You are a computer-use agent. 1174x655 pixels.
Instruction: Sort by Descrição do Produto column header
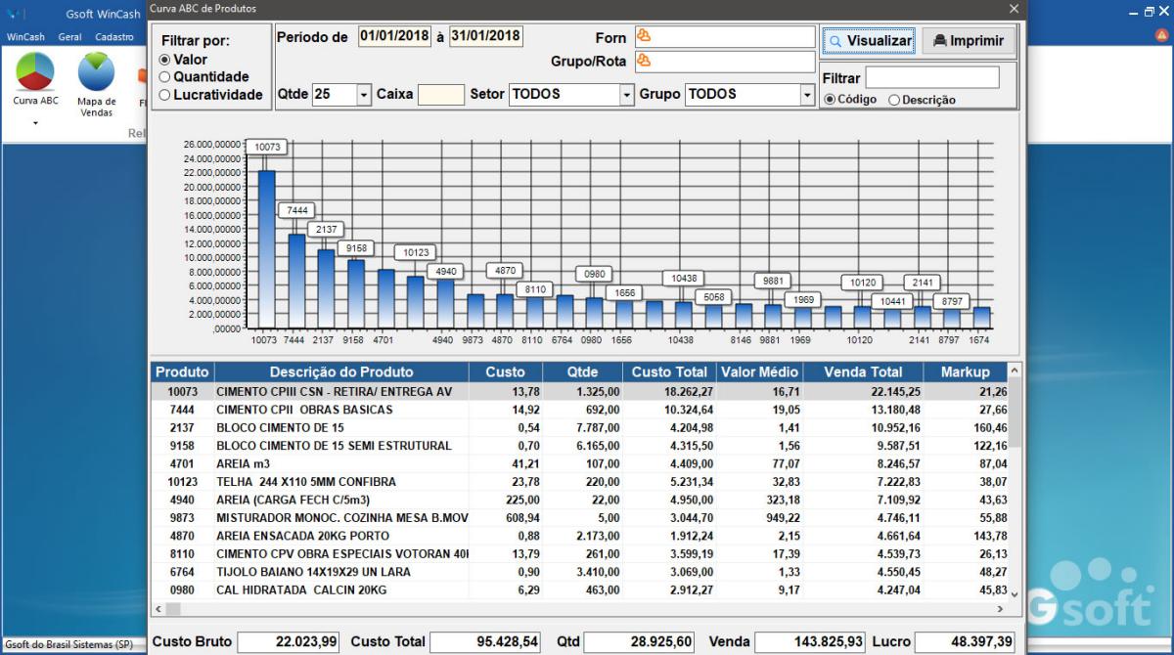click(341, 372)
